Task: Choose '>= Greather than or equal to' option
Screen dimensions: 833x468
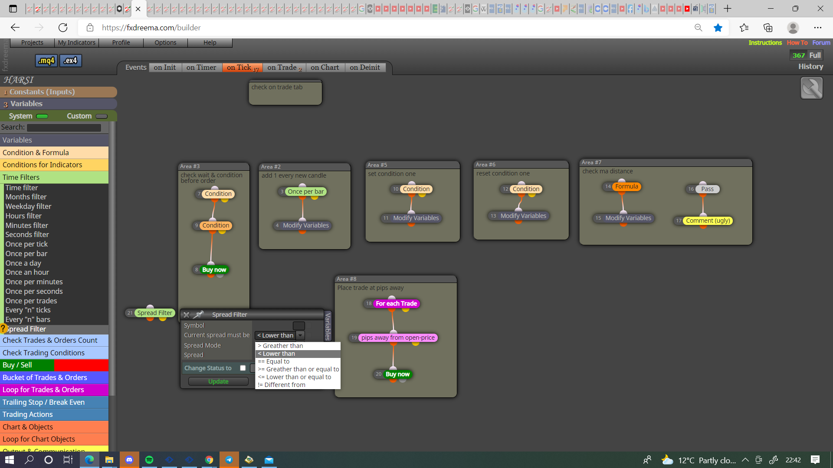Action: coord(298,369)
